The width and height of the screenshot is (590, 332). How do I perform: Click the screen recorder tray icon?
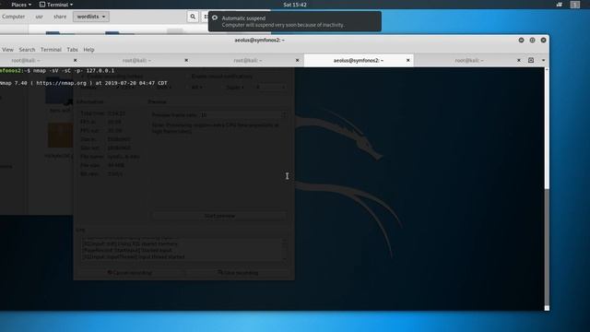pyautogui.click(x=560, y=5)
